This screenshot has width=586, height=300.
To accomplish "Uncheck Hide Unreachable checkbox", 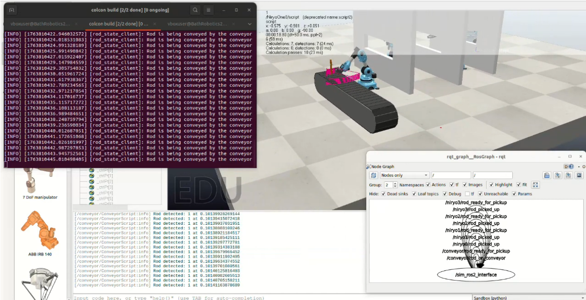I will [480, 194].
